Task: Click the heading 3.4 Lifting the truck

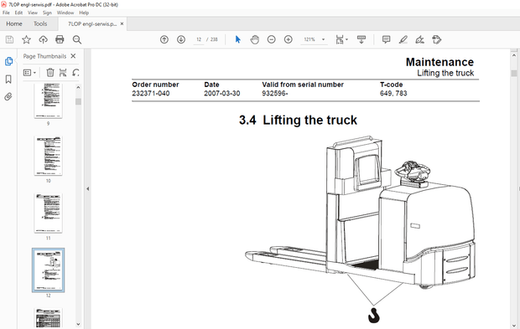Action: point(298,120)
